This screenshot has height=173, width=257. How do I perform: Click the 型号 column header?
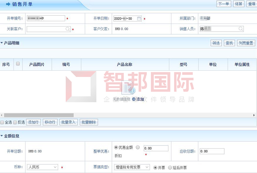[184, 64]
